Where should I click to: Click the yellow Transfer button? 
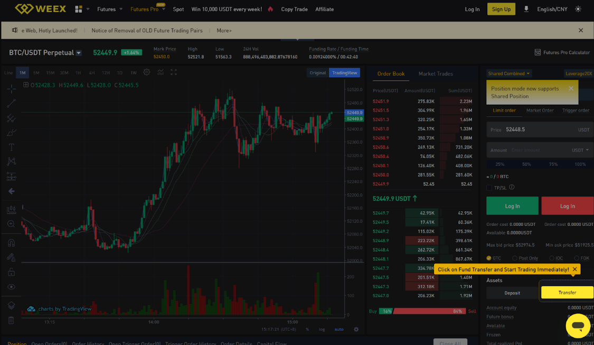[567, 292]
